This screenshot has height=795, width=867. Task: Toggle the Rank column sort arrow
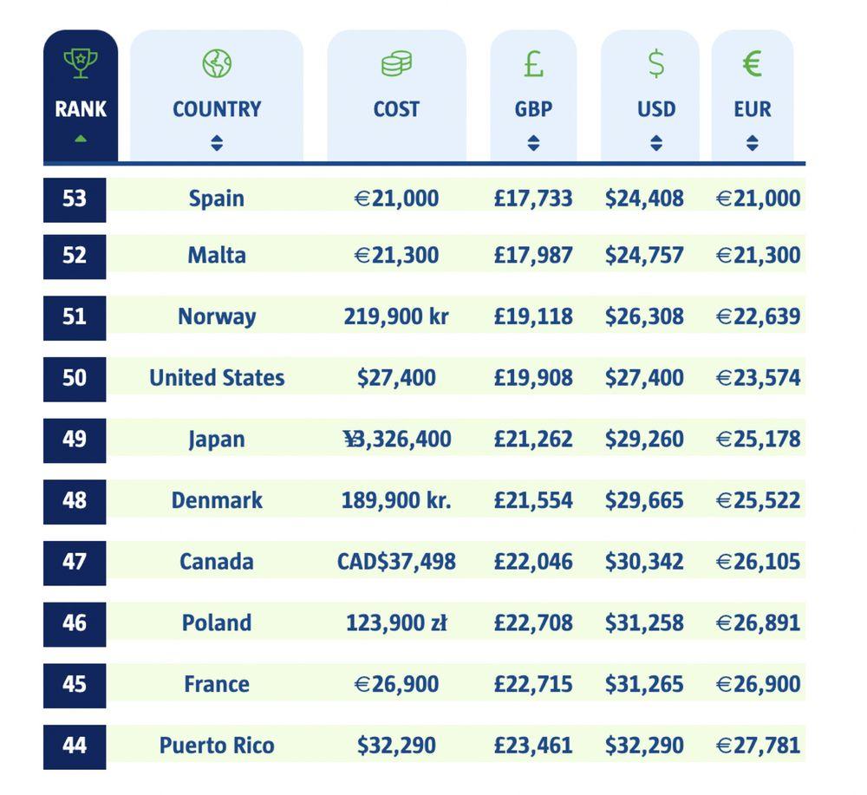click(81, 139)
